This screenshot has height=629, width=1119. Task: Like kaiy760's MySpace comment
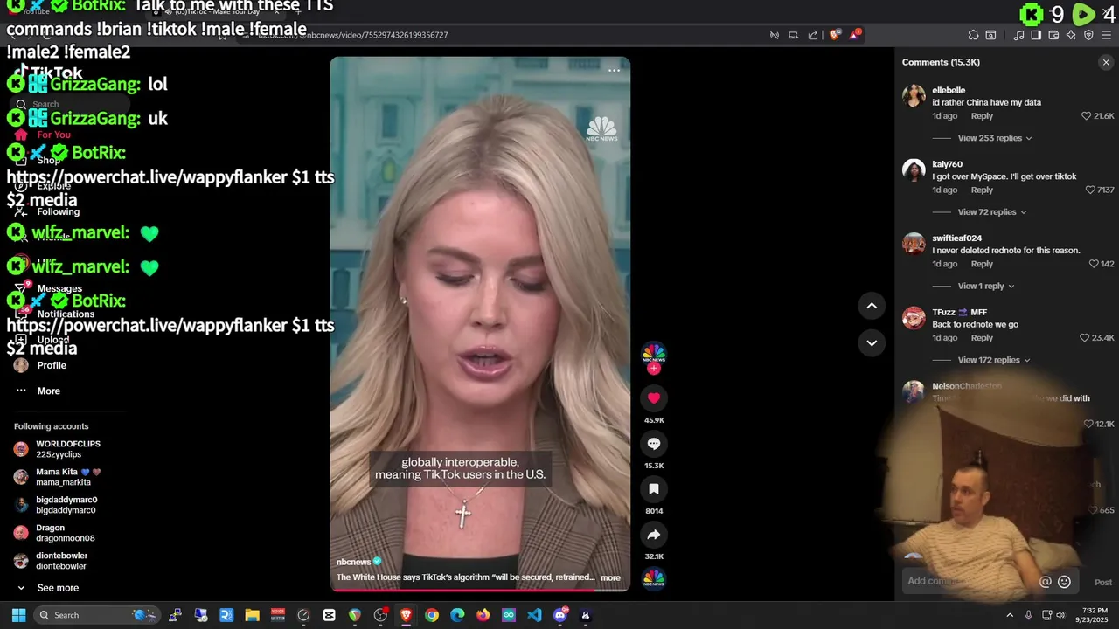click(x=1090, y=190)
